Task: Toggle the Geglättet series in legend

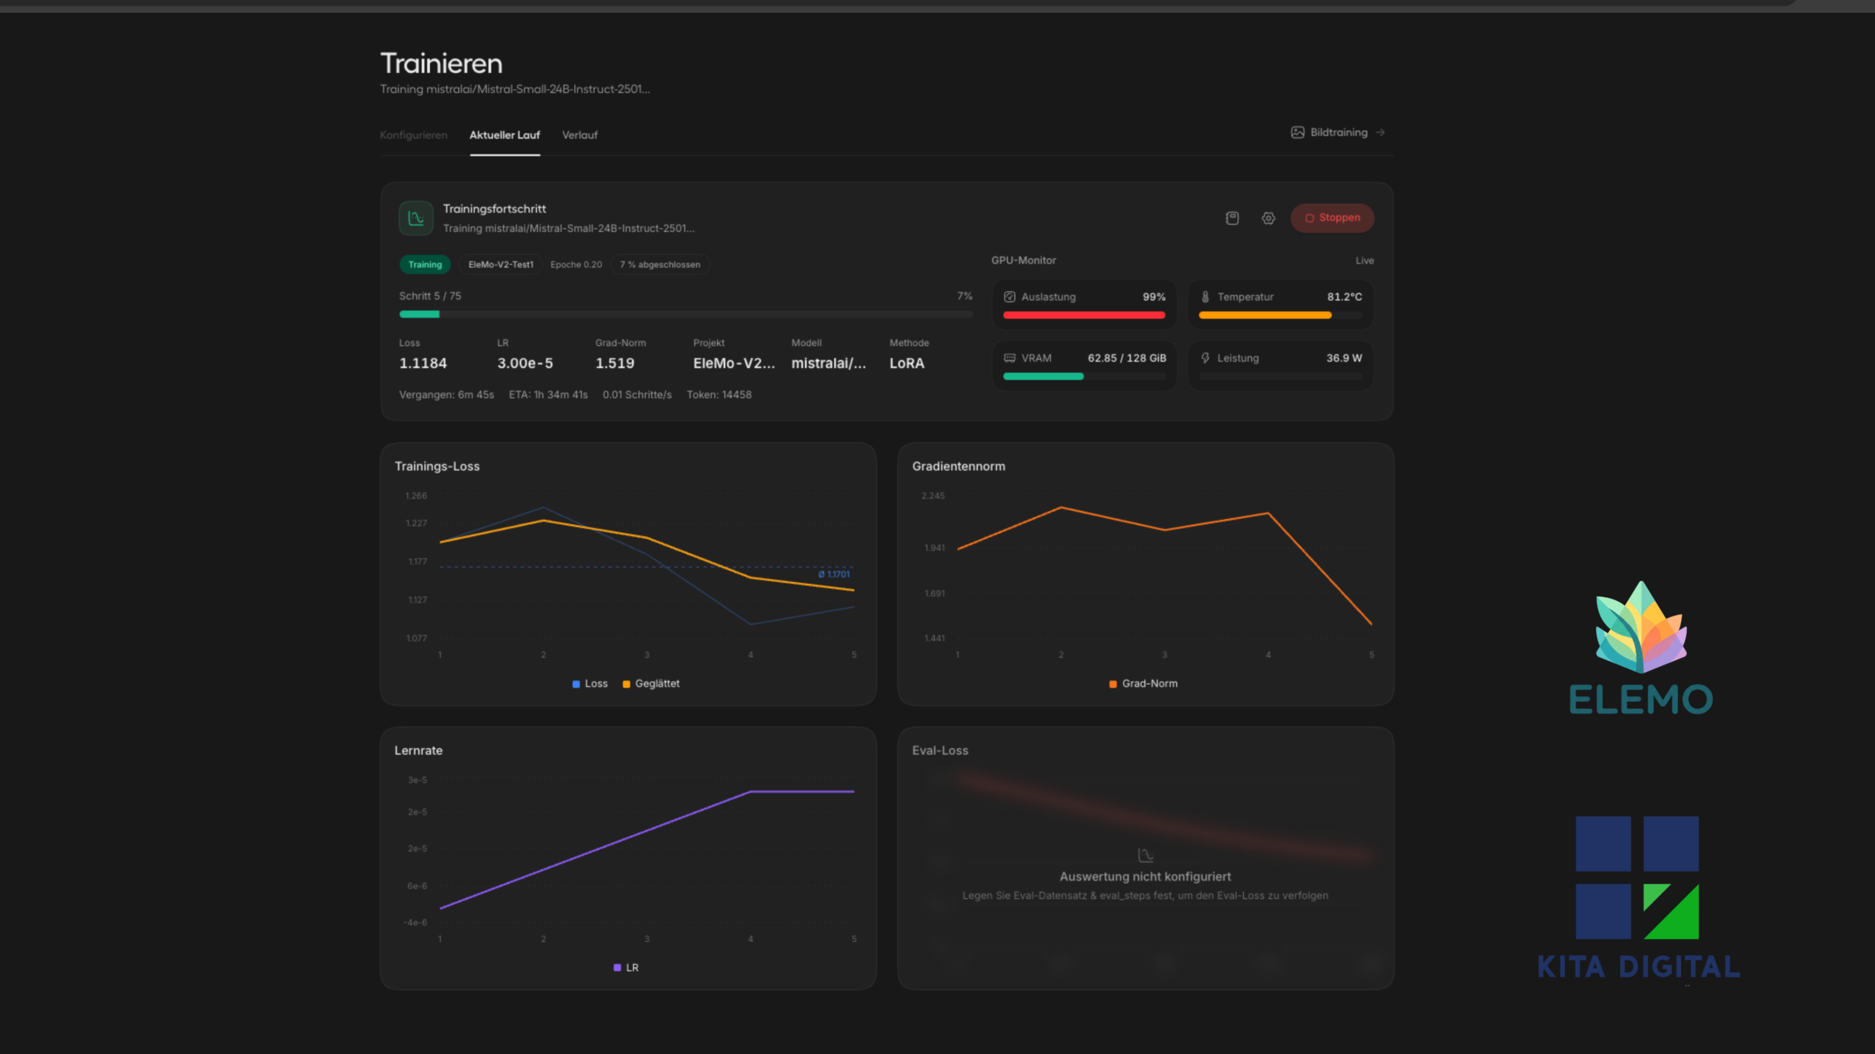Action: click(x=651, y=684)
